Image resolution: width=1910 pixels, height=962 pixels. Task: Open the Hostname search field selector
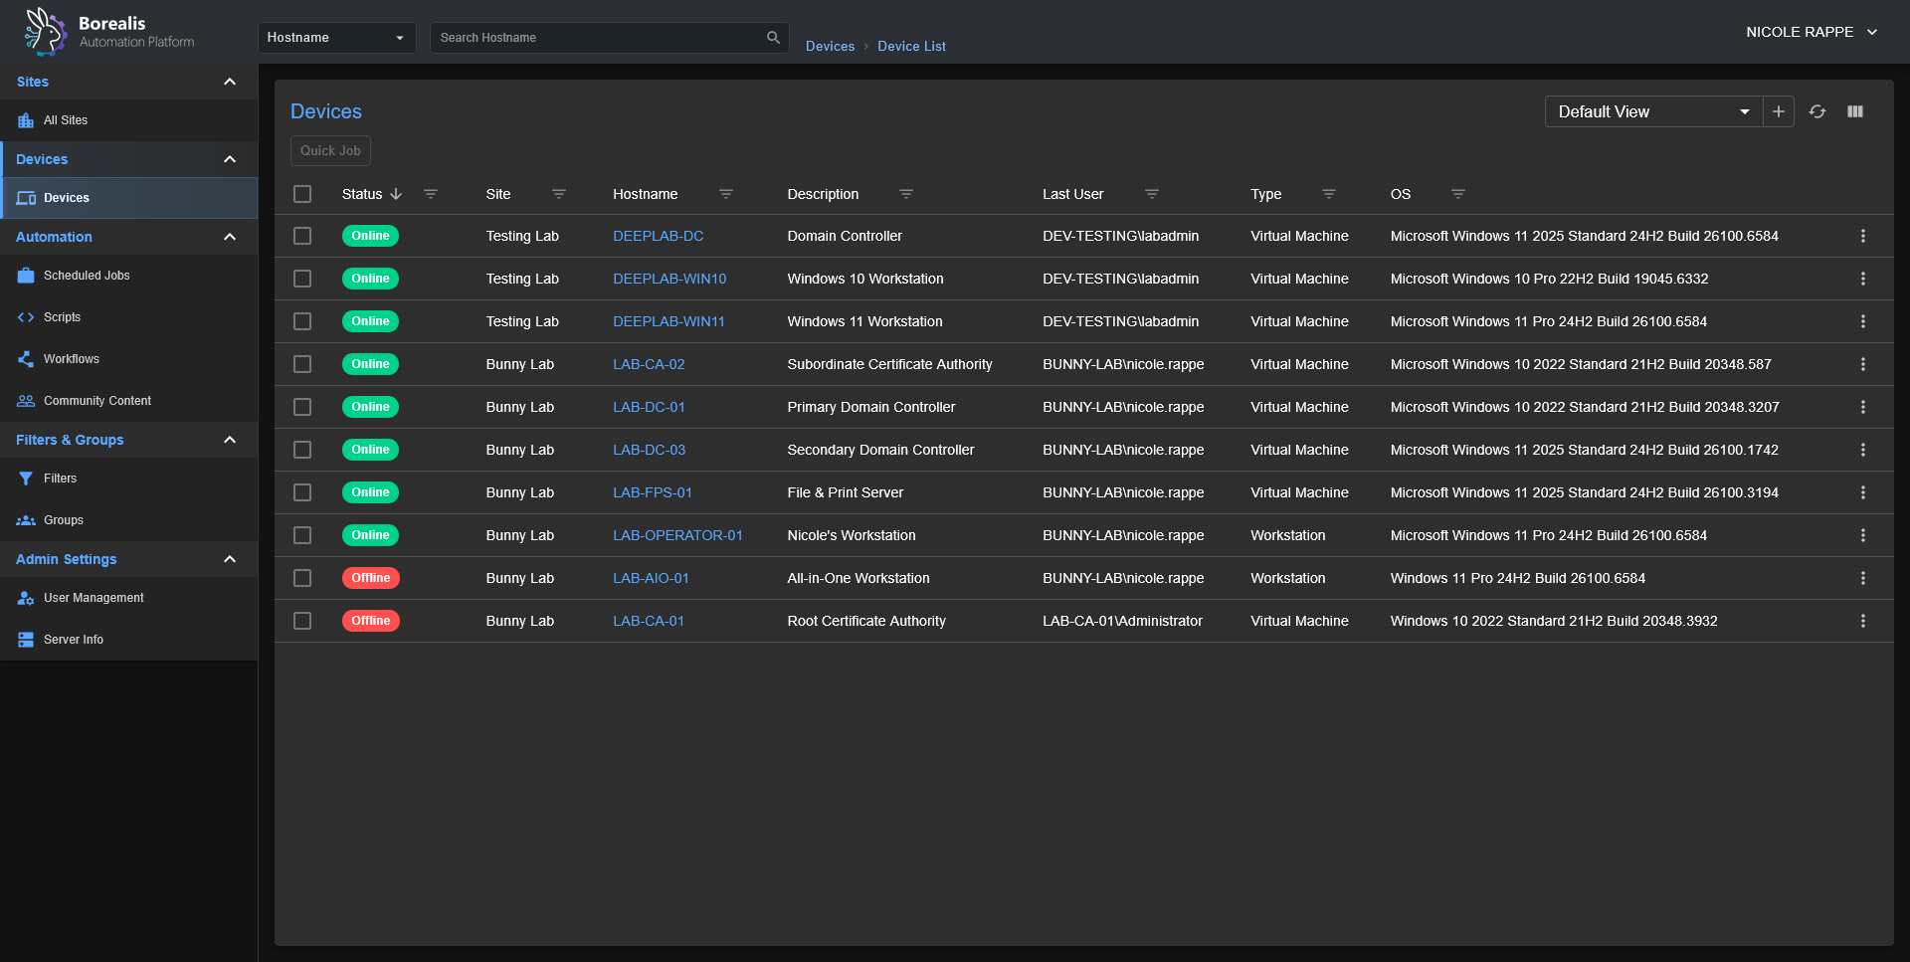click(336, 37)
